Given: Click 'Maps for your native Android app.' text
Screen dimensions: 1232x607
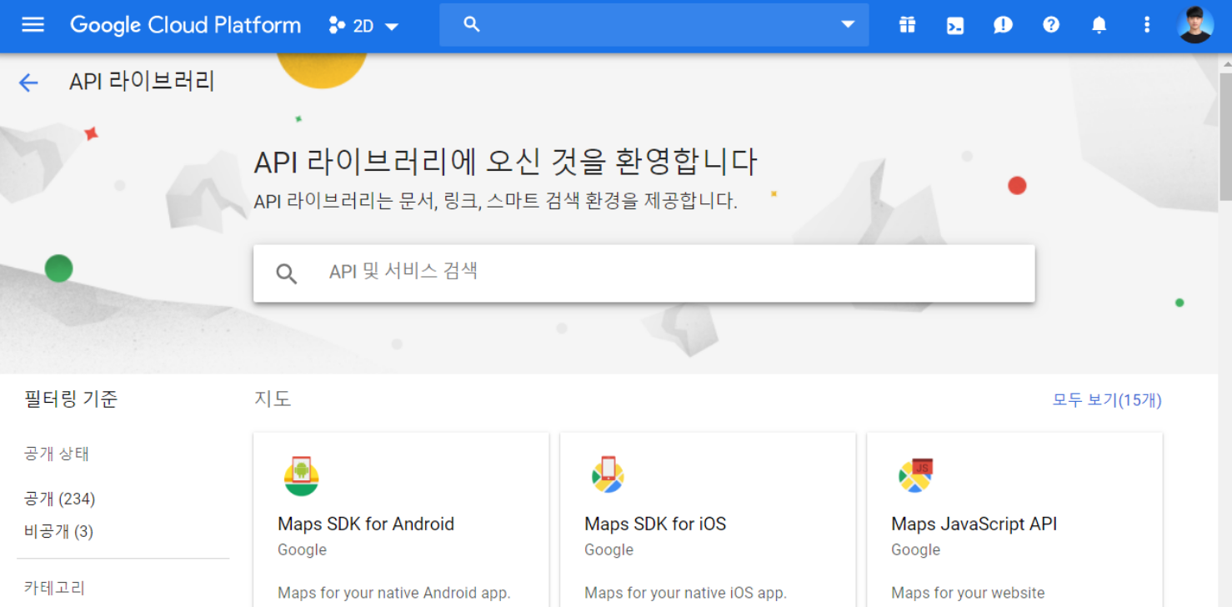Looking at the screenshot, I should (393, 594).
